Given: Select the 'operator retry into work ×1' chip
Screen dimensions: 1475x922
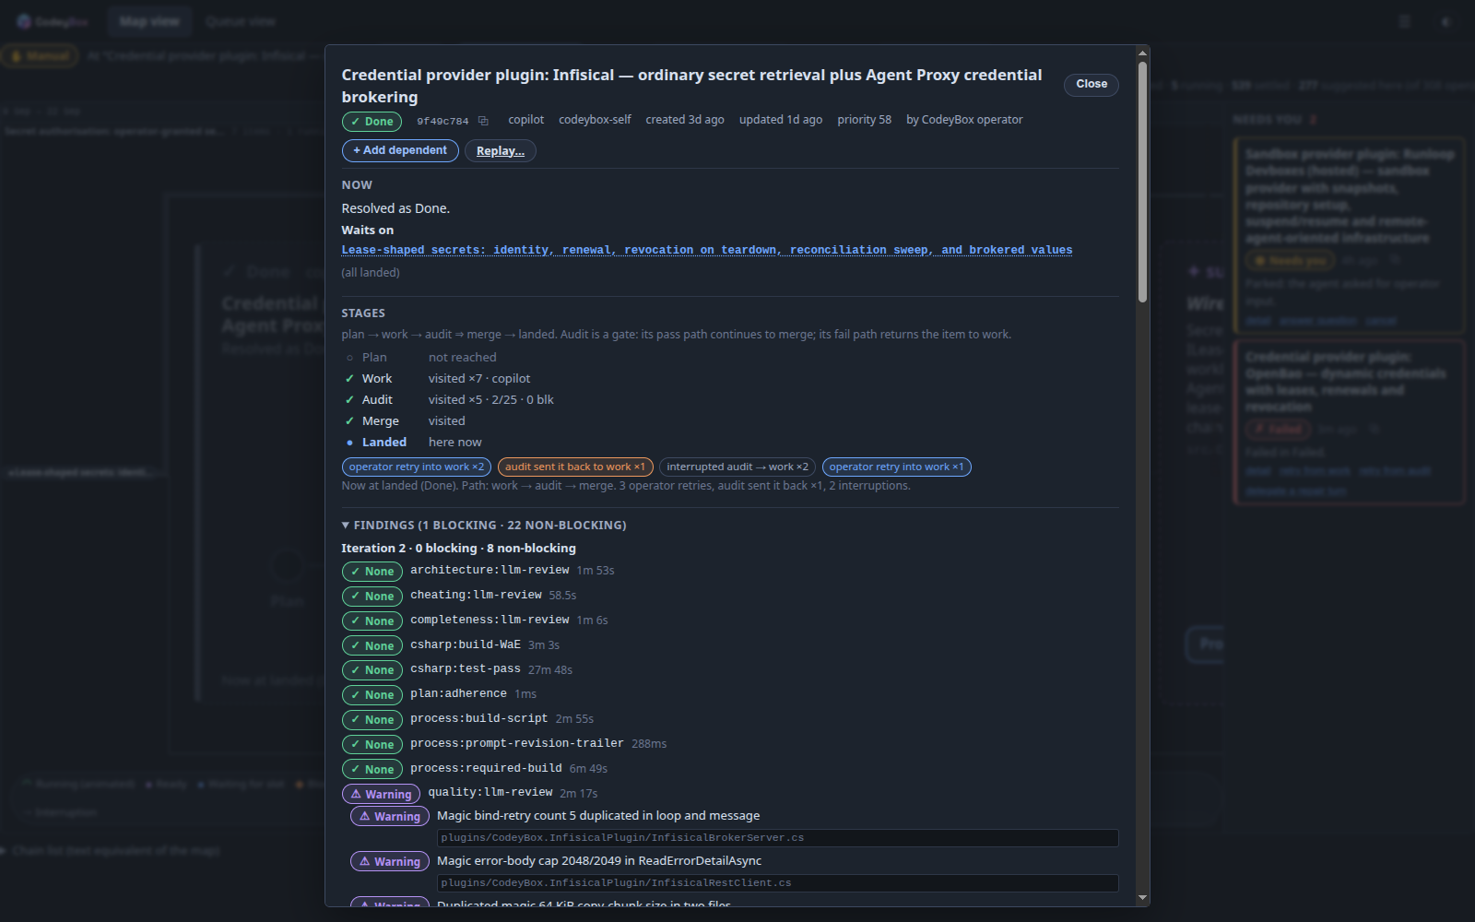Looking at the screenshot, I should coord(896,467).
